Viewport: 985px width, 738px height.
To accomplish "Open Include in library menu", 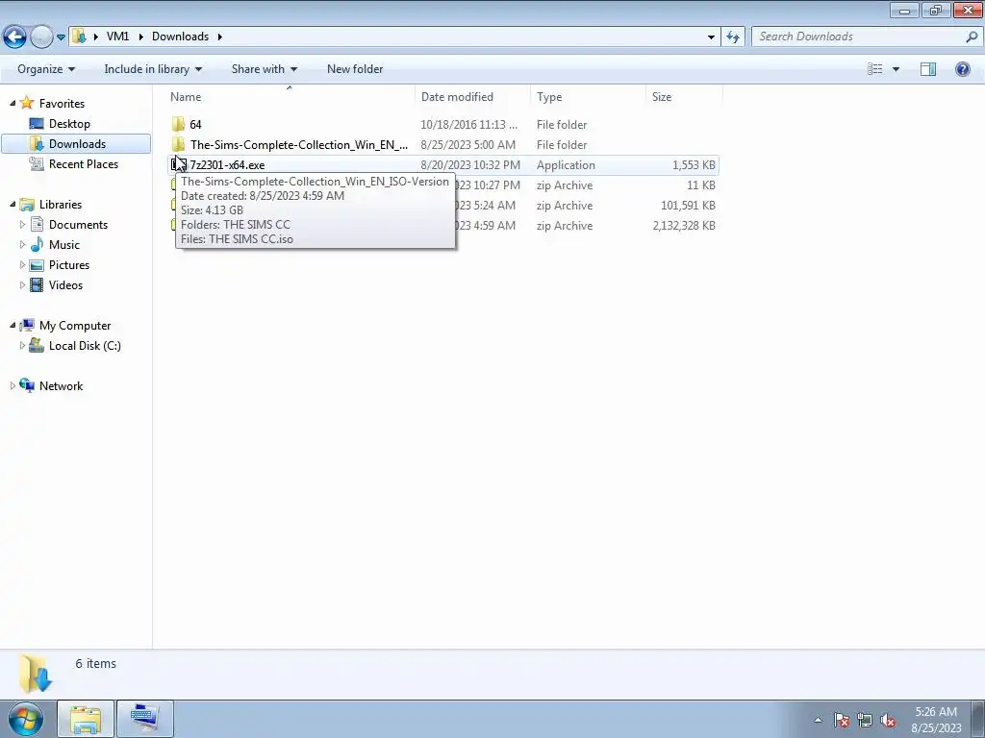I will coord(153,69).
